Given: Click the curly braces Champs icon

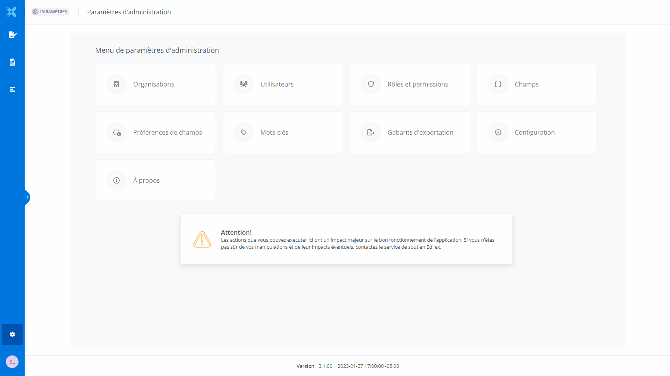Looking at the screenshot, I should click(498, 84).
